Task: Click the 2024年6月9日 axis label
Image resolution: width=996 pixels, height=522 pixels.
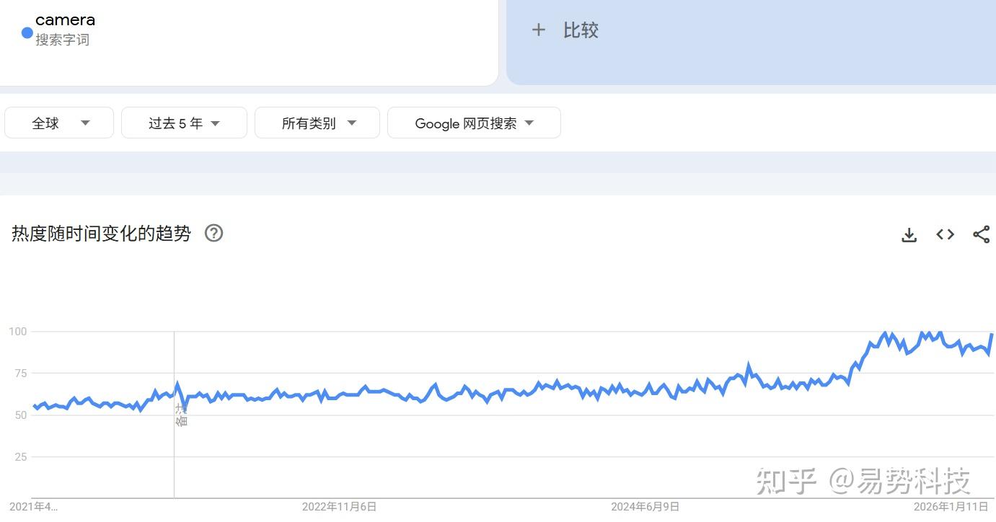Action: point(645,507)
